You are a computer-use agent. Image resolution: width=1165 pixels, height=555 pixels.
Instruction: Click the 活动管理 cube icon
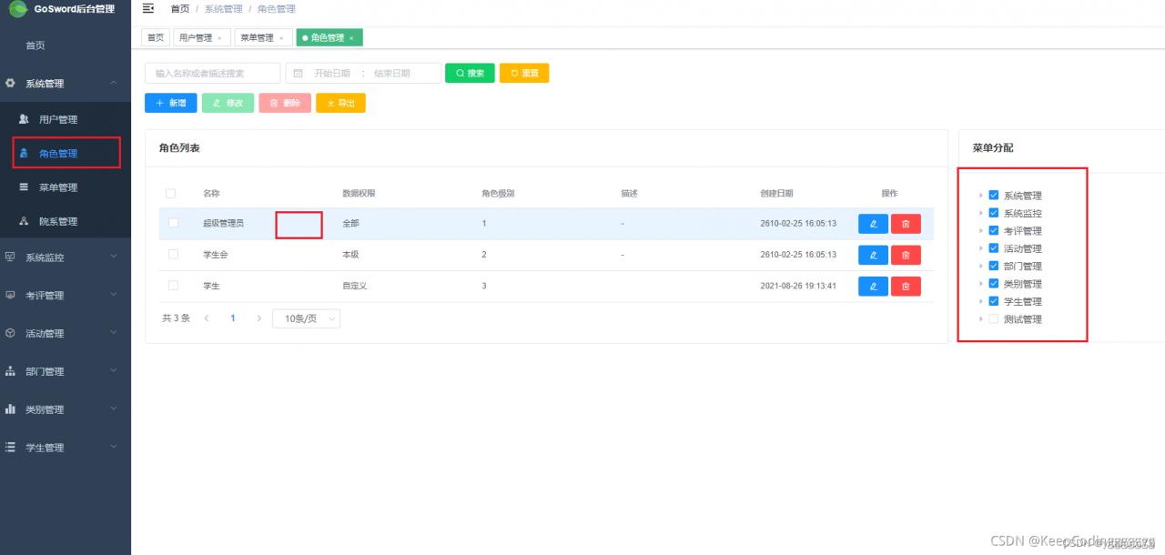point(11,333)
